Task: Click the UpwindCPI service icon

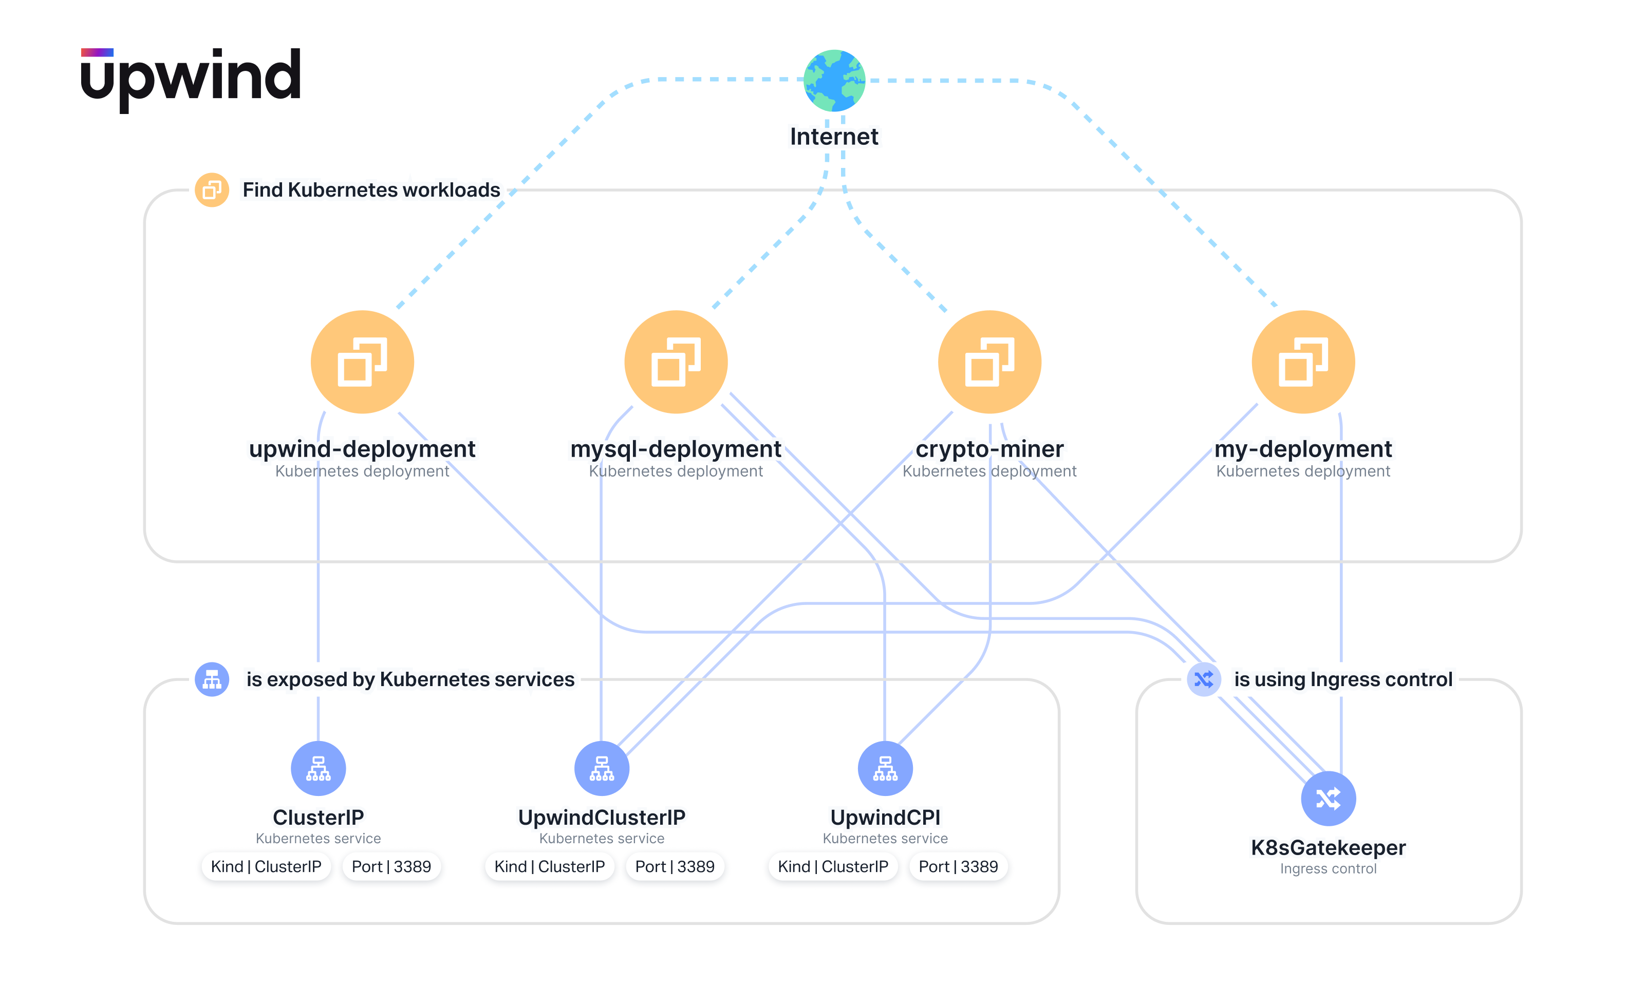Action: click(x=885, y=768)
